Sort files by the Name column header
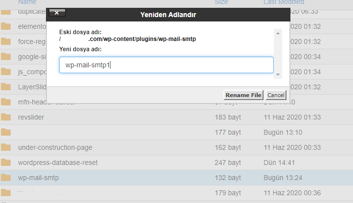The width and height of the screenshot is (353, 203). coord(27,2)
